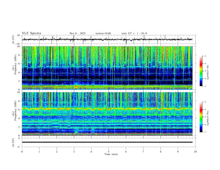
Task: Click the "ch.1(V)" waveform axis label
Action: coord(13,39)
